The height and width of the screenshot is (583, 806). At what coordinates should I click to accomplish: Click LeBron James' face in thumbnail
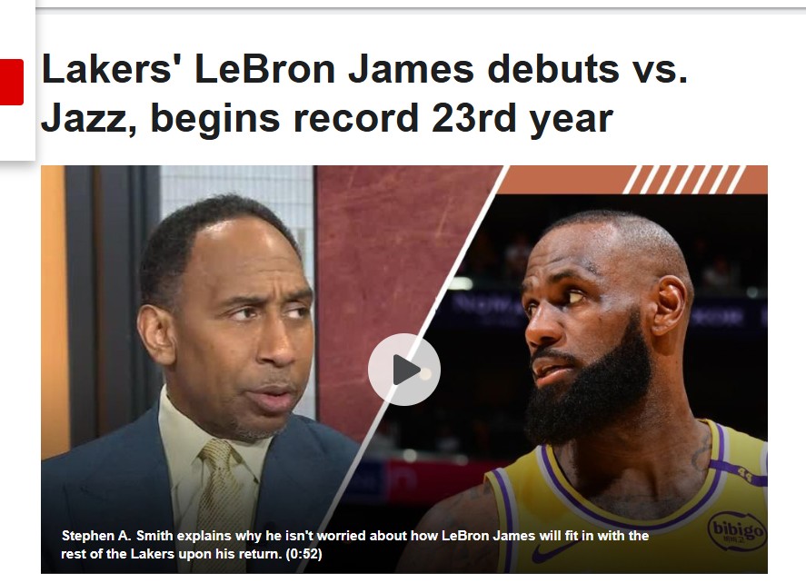coord(586,329)
